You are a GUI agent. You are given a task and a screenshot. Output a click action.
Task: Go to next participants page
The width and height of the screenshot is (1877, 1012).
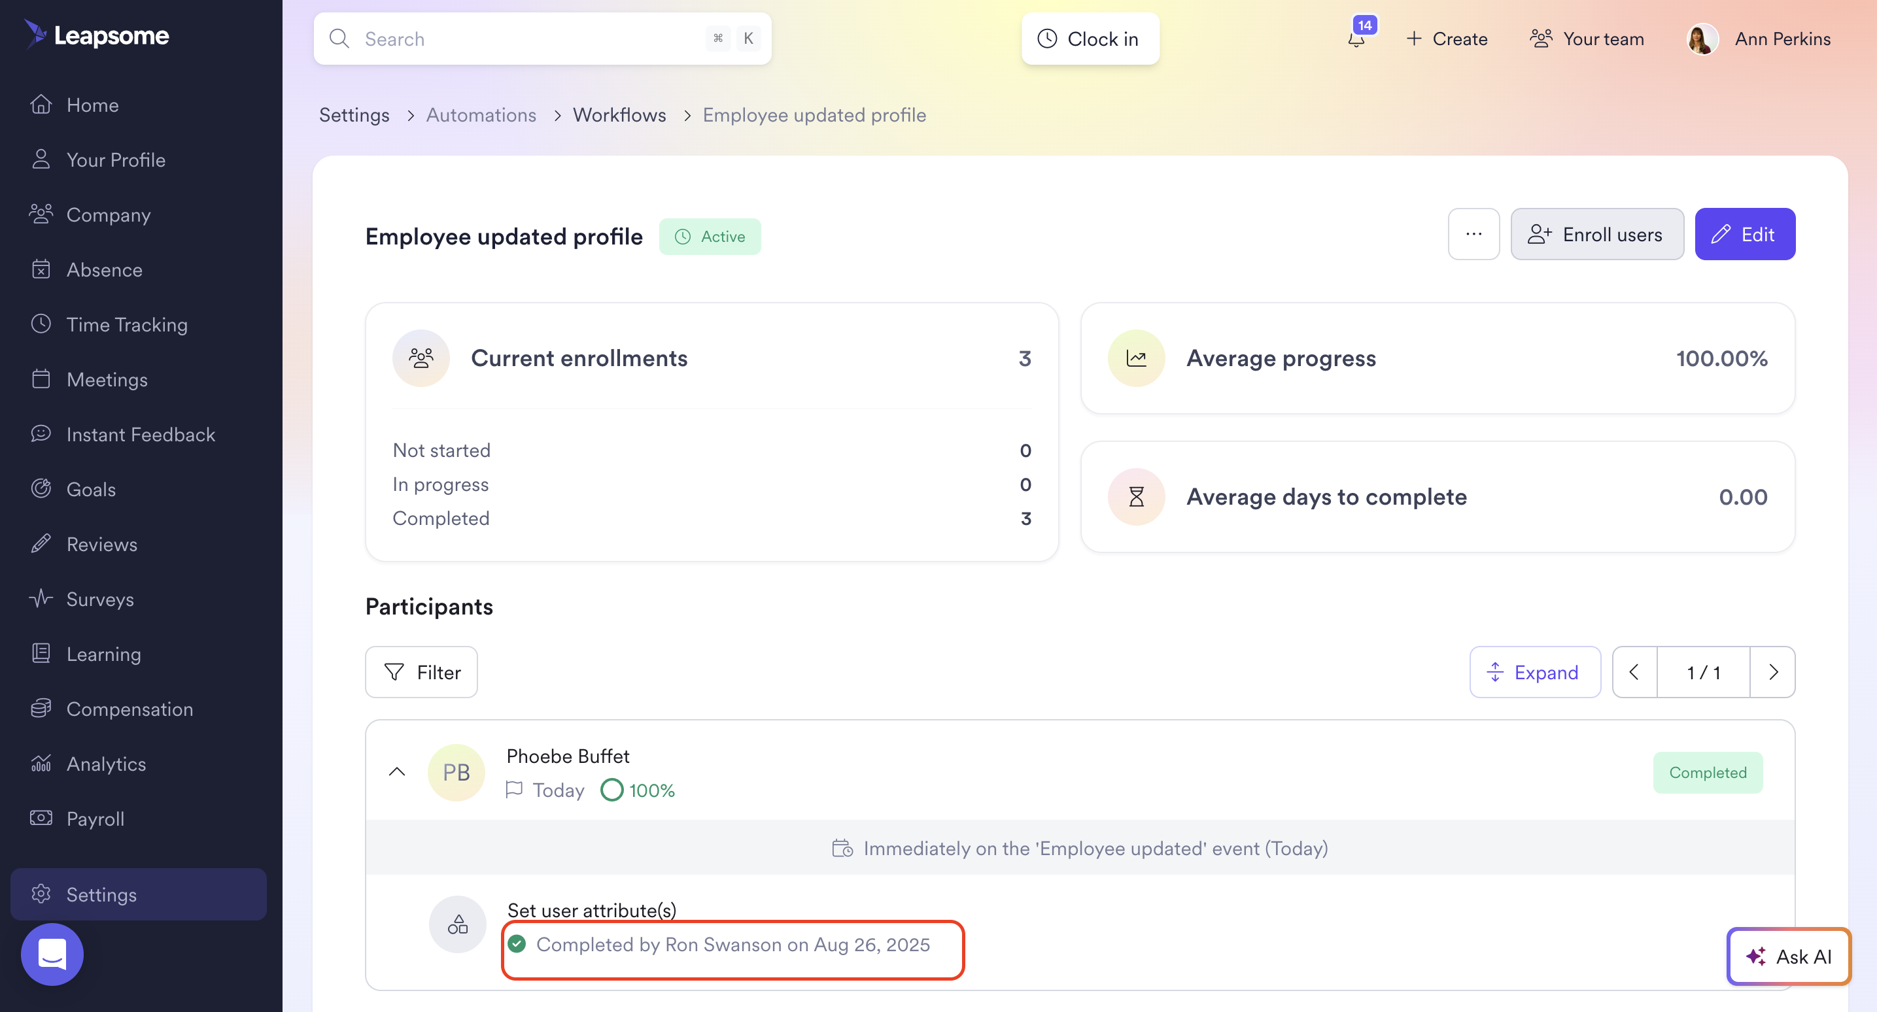pos(1773,672)
